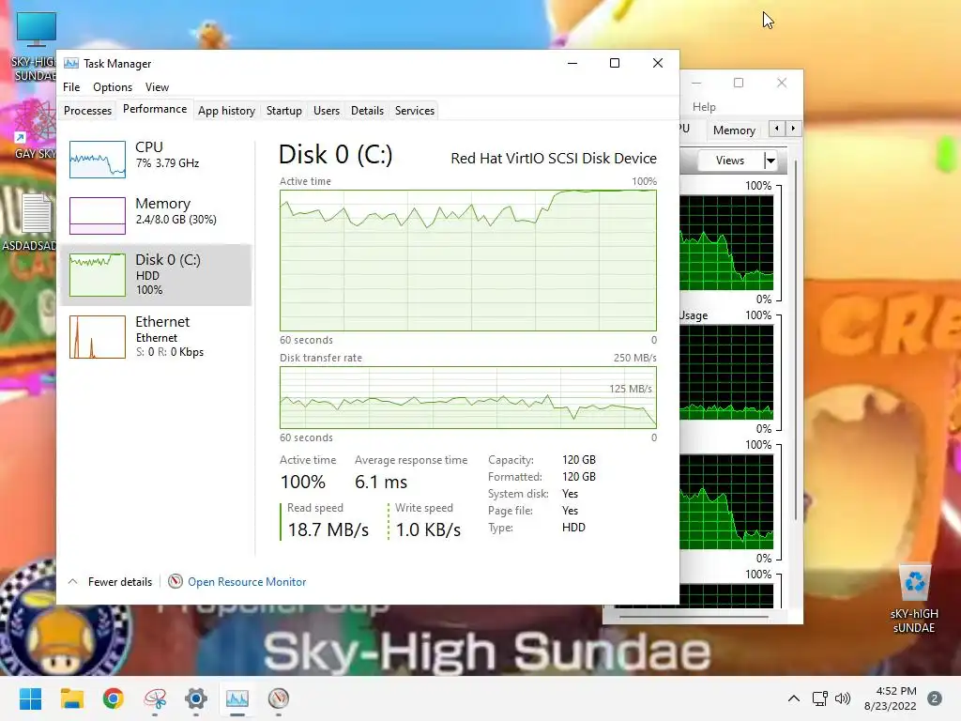Open the network tray icon
This screenshot has width=961, height=721.
(x=819, y=698)
